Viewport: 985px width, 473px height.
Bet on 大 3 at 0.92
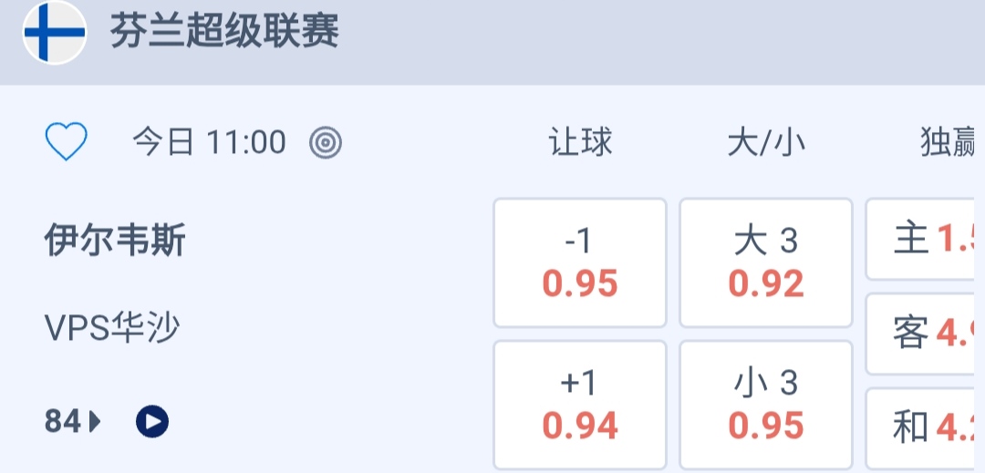[766, 262]
